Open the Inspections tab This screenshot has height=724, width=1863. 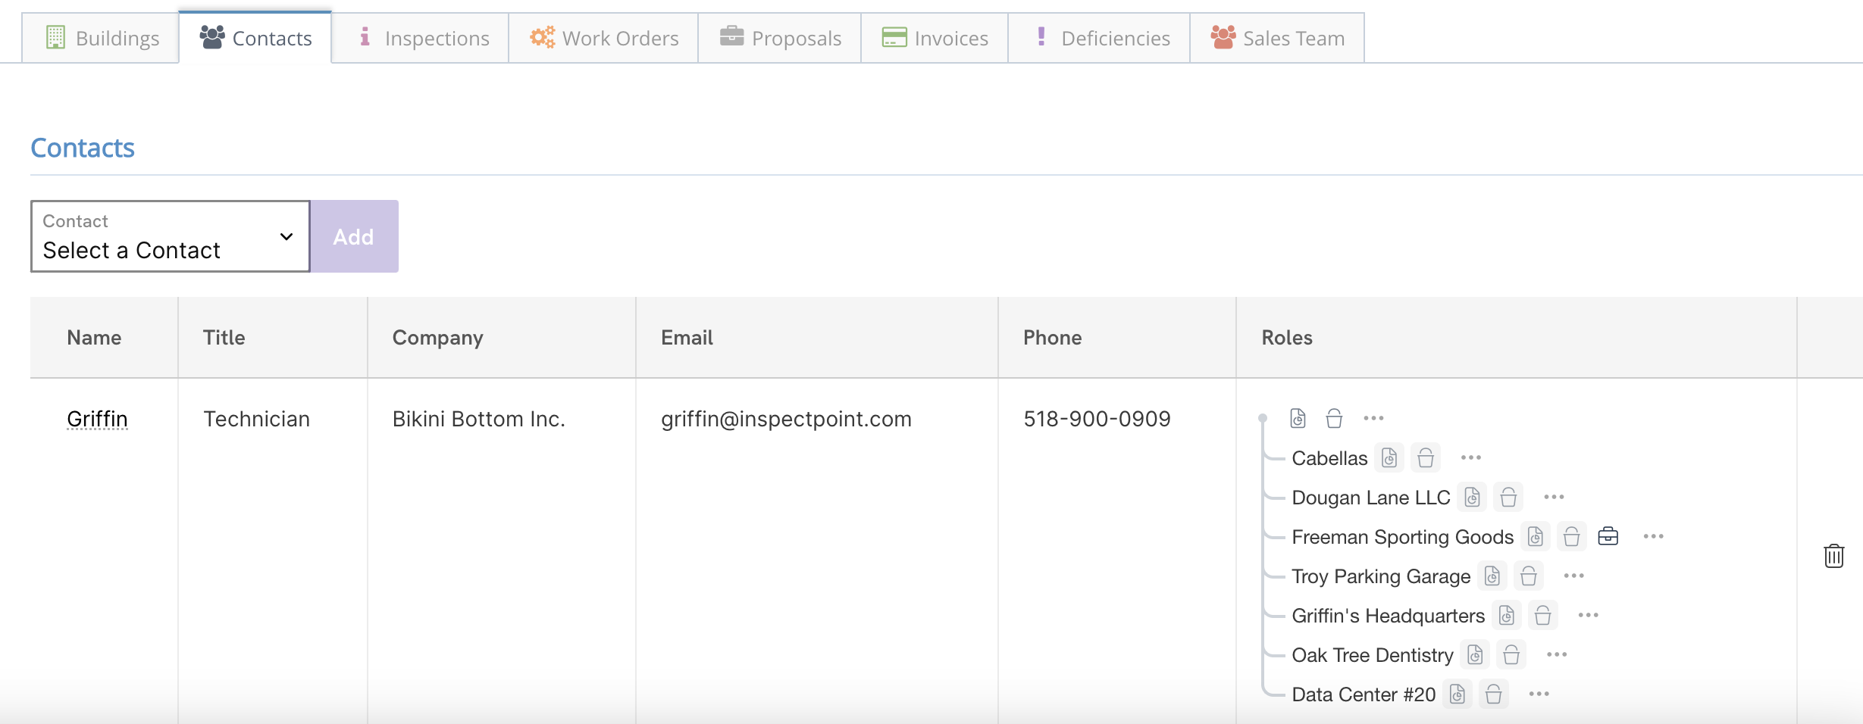pyautogui.click(x=421, y=38)
